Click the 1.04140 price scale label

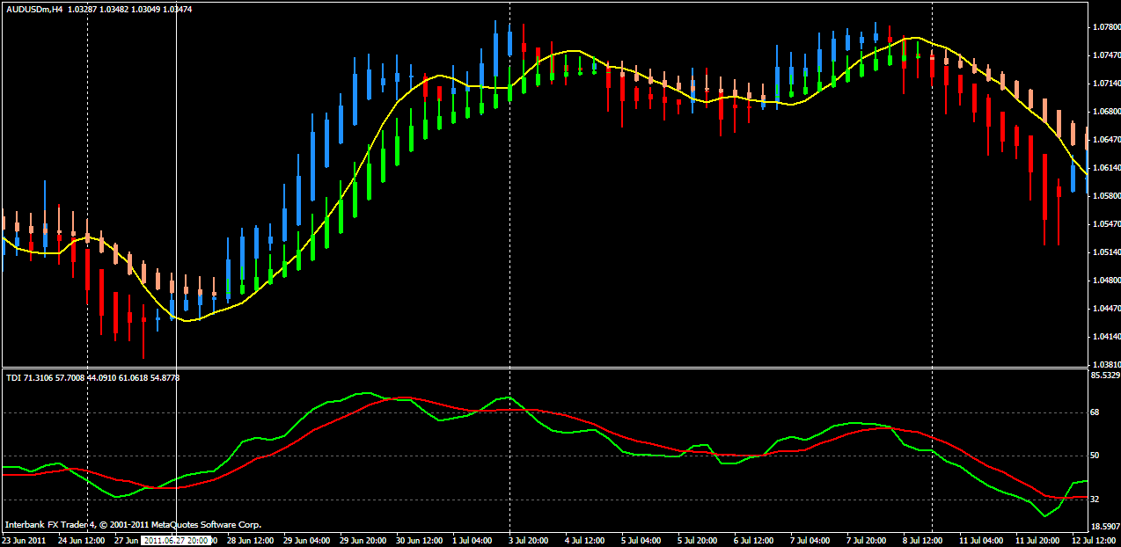pos(1106,337)
